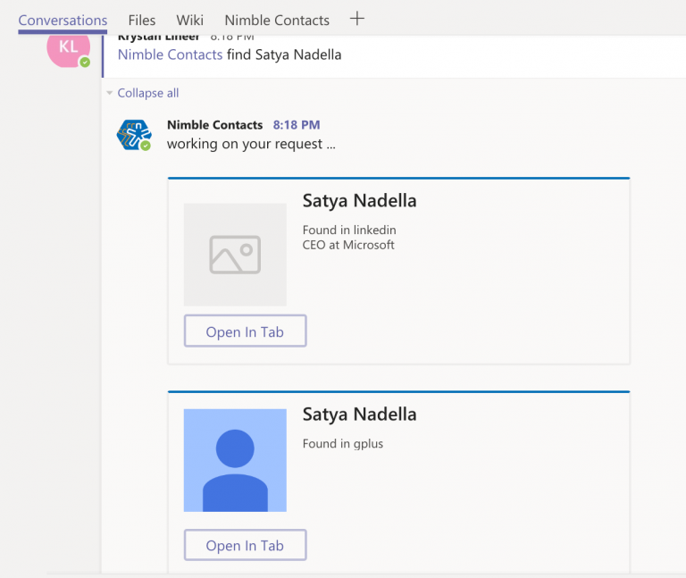
Task: Click the blue profile picture on gplus card
Action: point(235,460)
